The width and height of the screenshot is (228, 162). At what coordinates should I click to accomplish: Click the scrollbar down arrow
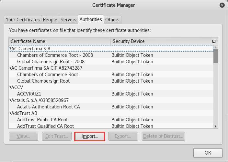[216, 127]
